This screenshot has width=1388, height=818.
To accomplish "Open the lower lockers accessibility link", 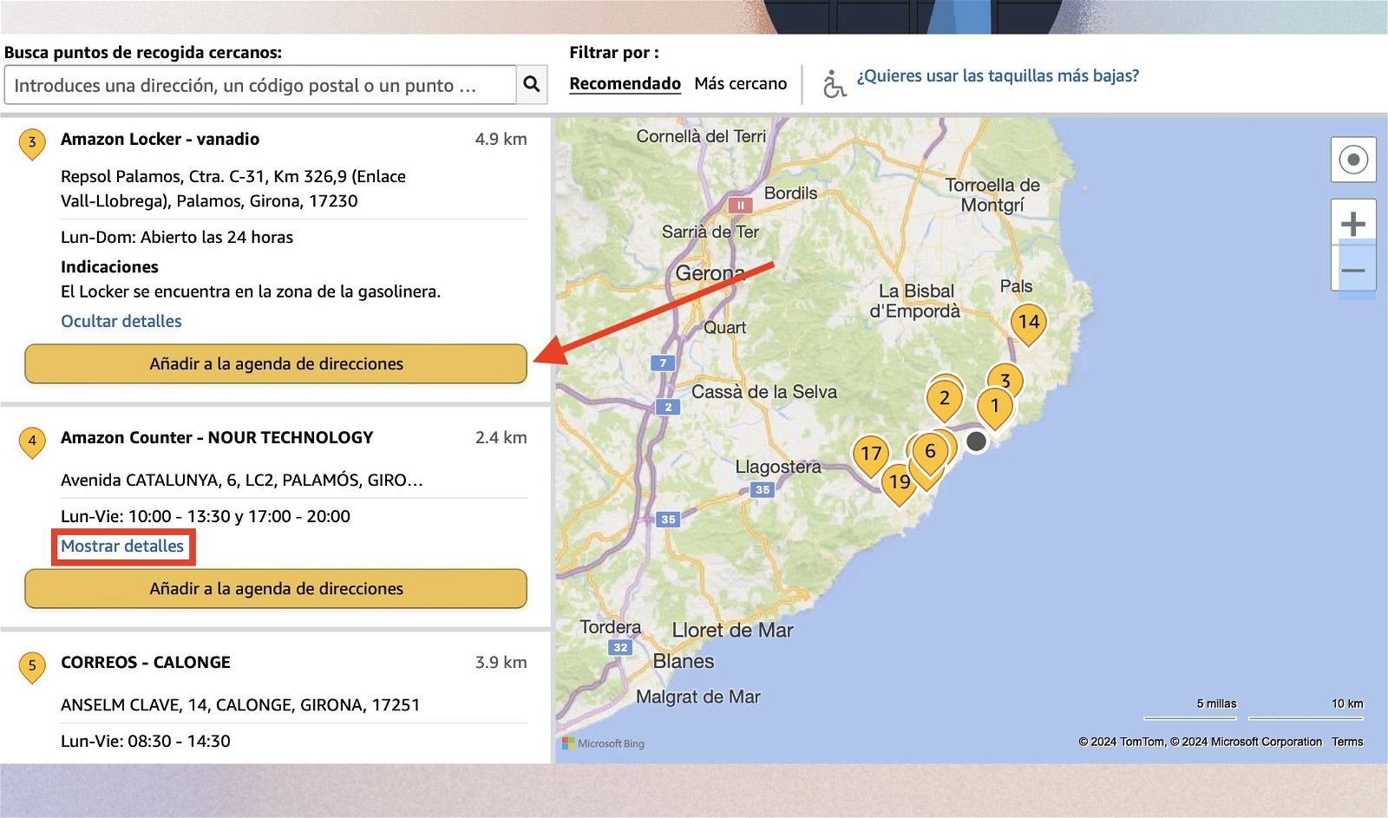I will tap(998, 75).
